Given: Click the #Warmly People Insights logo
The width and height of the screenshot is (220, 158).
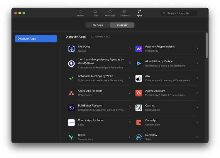Looking at the screenshot, I should point(139,49).
